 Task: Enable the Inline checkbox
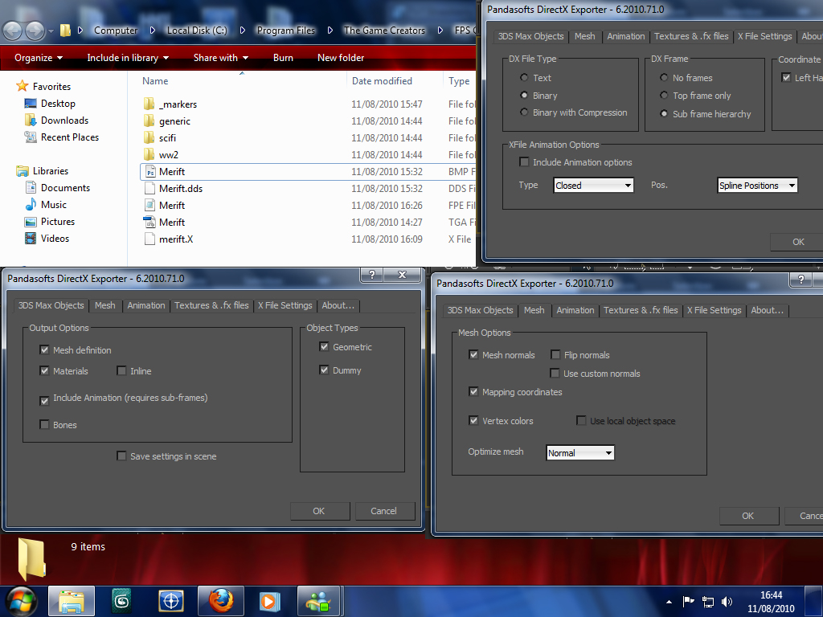[121, 370]
